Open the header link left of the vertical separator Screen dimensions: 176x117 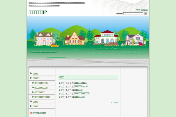tap(138, 10)
